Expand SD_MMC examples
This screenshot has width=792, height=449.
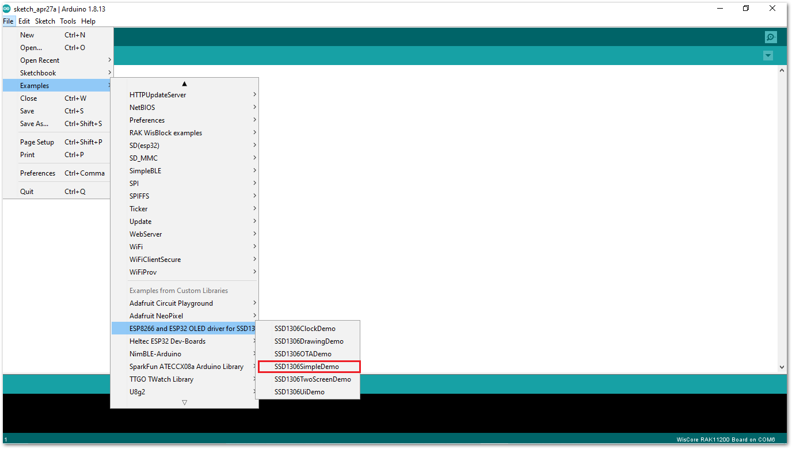click(x=184, y=158)
